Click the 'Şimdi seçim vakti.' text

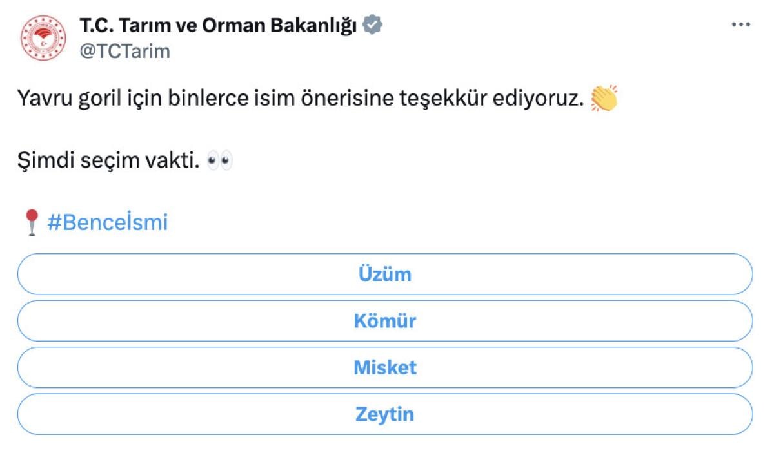pyautogui.click(x=108, y=161)
